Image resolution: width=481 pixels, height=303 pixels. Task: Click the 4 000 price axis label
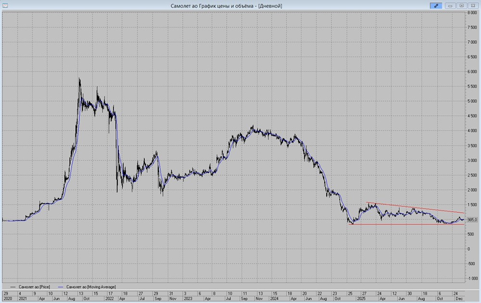click(x=472, y=131)
